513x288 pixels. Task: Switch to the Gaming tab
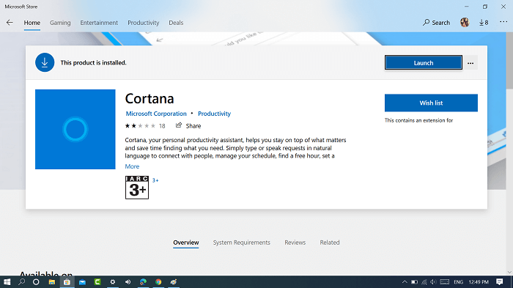(x=60, y=23)
